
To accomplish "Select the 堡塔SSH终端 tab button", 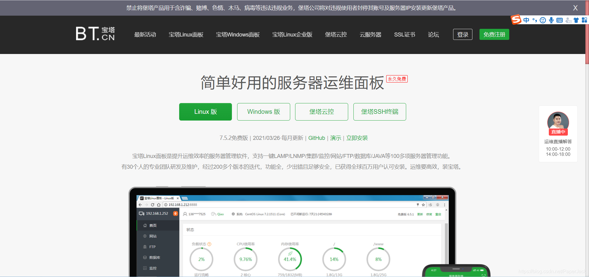I will 380,112.
